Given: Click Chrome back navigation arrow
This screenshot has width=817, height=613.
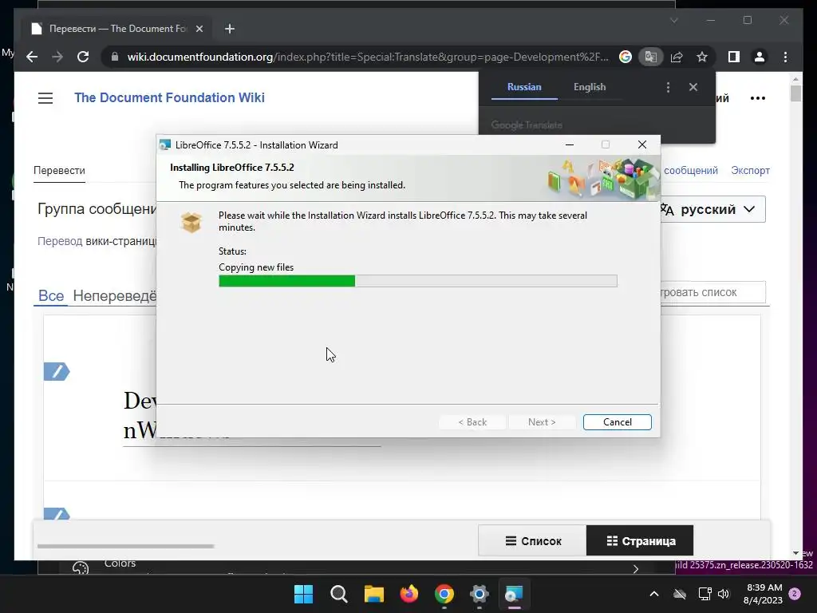Looking at the screenshot, I should (x=32, y=57).
